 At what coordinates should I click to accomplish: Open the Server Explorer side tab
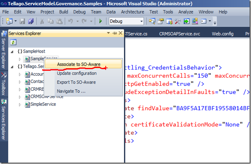point(3,50)
